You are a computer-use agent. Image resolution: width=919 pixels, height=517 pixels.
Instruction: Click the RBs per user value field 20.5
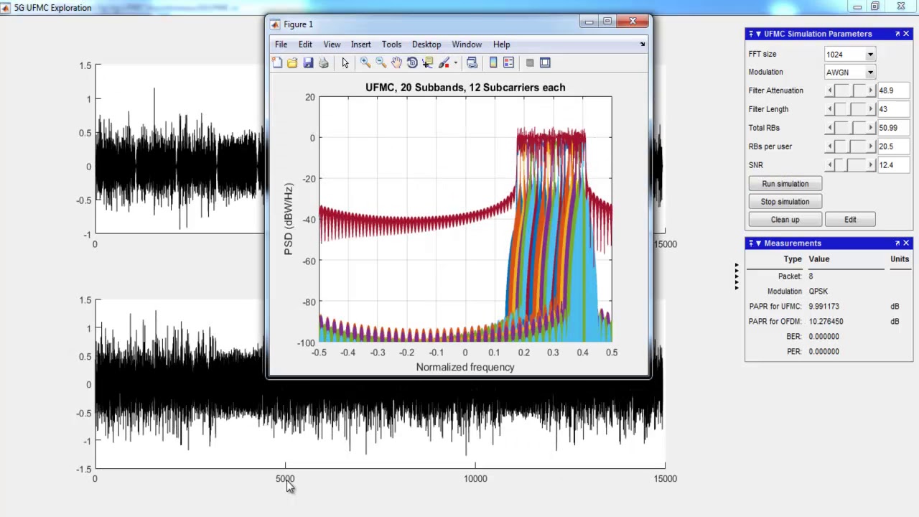click(894, 146)
